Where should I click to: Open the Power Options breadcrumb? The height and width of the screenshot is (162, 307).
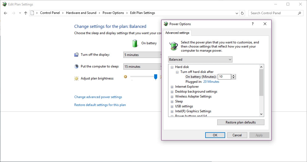click(x=113, y=13)
